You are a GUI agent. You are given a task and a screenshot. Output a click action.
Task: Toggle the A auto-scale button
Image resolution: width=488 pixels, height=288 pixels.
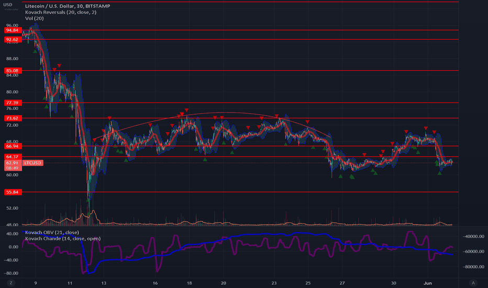[x=473, y=283]
